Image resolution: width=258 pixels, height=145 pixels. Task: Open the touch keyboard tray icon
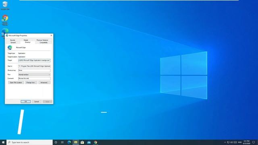[235, 142]
